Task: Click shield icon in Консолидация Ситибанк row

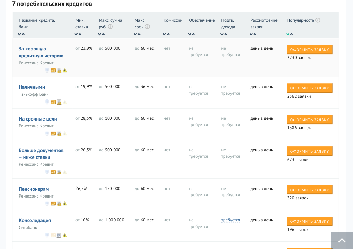Action: (x=47, y=235)
